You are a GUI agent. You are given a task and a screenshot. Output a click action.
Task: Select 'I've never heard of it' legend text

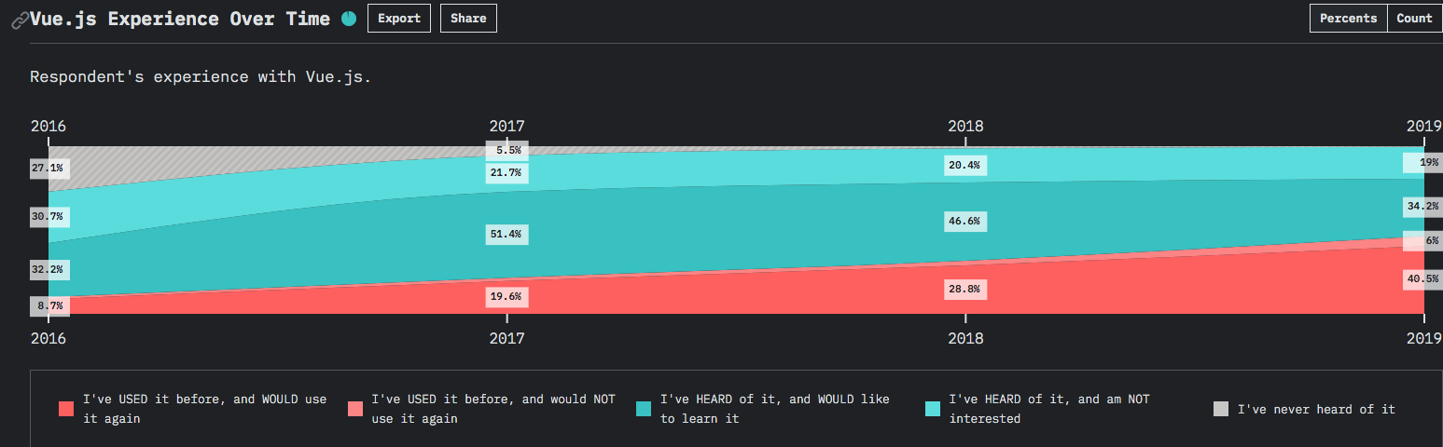[1316, 409]
